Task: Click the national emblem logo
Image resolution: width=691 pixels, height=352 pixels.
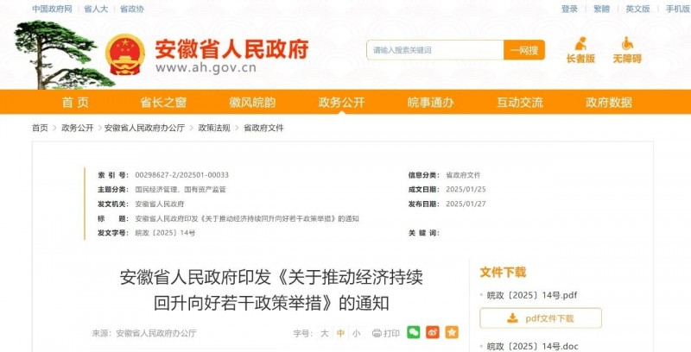Action: pos(125,54)
